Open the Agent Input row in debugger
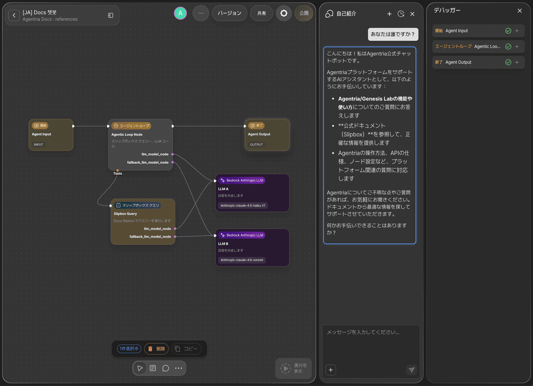This screenshot has width=533, height=386. tap(478, 31)
